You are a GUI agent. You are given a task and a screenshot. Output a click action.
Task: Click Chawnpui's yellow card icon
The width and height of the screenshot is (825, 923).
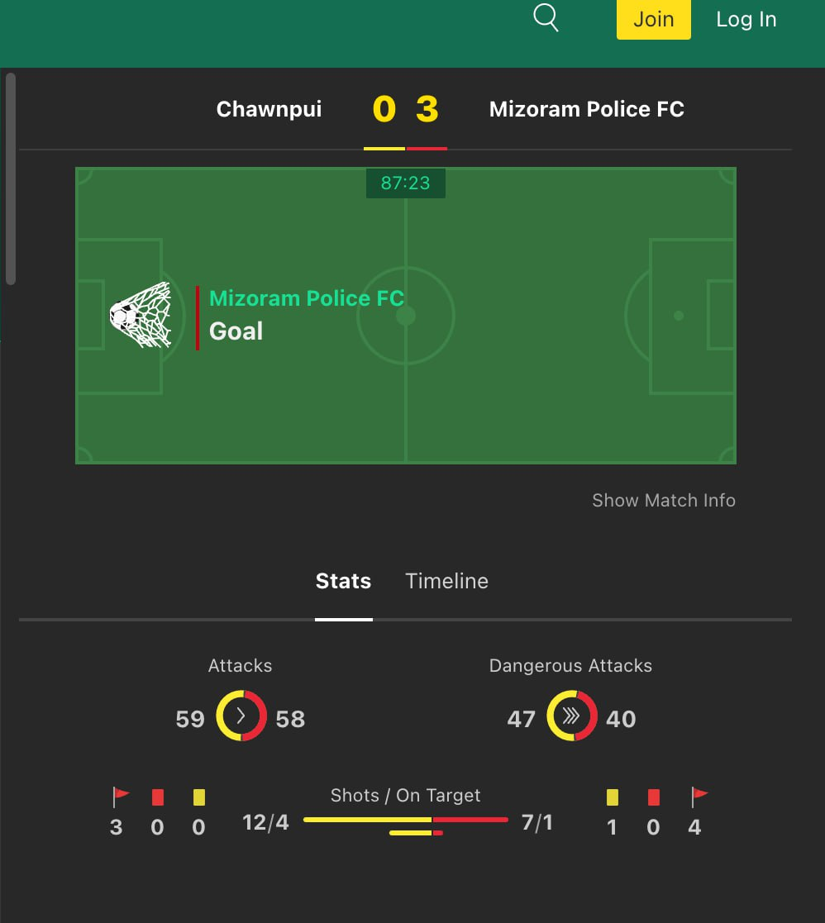click(x=199, y=797)
